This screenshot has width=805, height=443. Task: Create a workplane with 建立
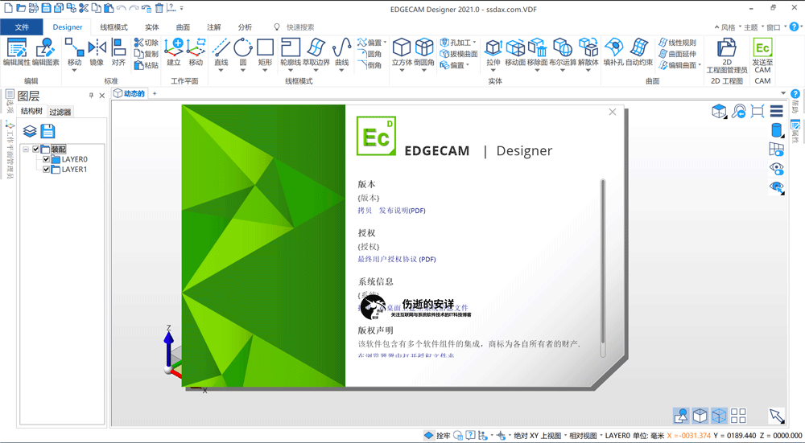174,52
